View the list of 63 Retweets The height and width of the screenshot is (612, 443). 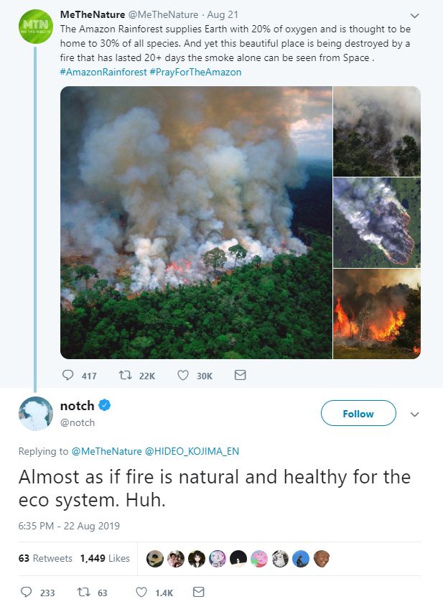[x=45, y=558]
